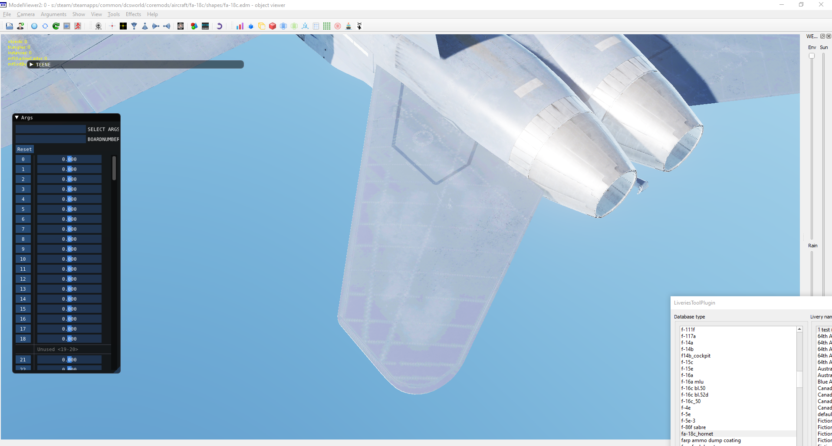This screenshot has width=832, height=446.
Task: Click the small blue cube icon
Action: click(x=251, y=26)
